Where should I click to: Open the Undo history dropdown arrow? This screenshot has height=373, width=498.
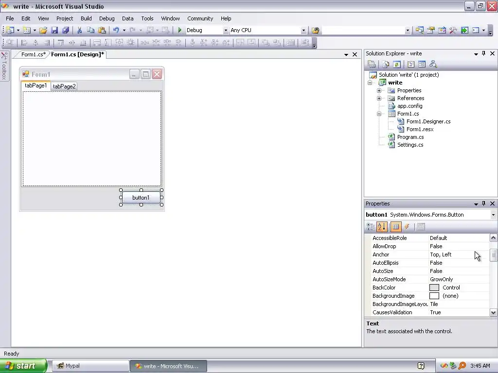click(124, 31)
